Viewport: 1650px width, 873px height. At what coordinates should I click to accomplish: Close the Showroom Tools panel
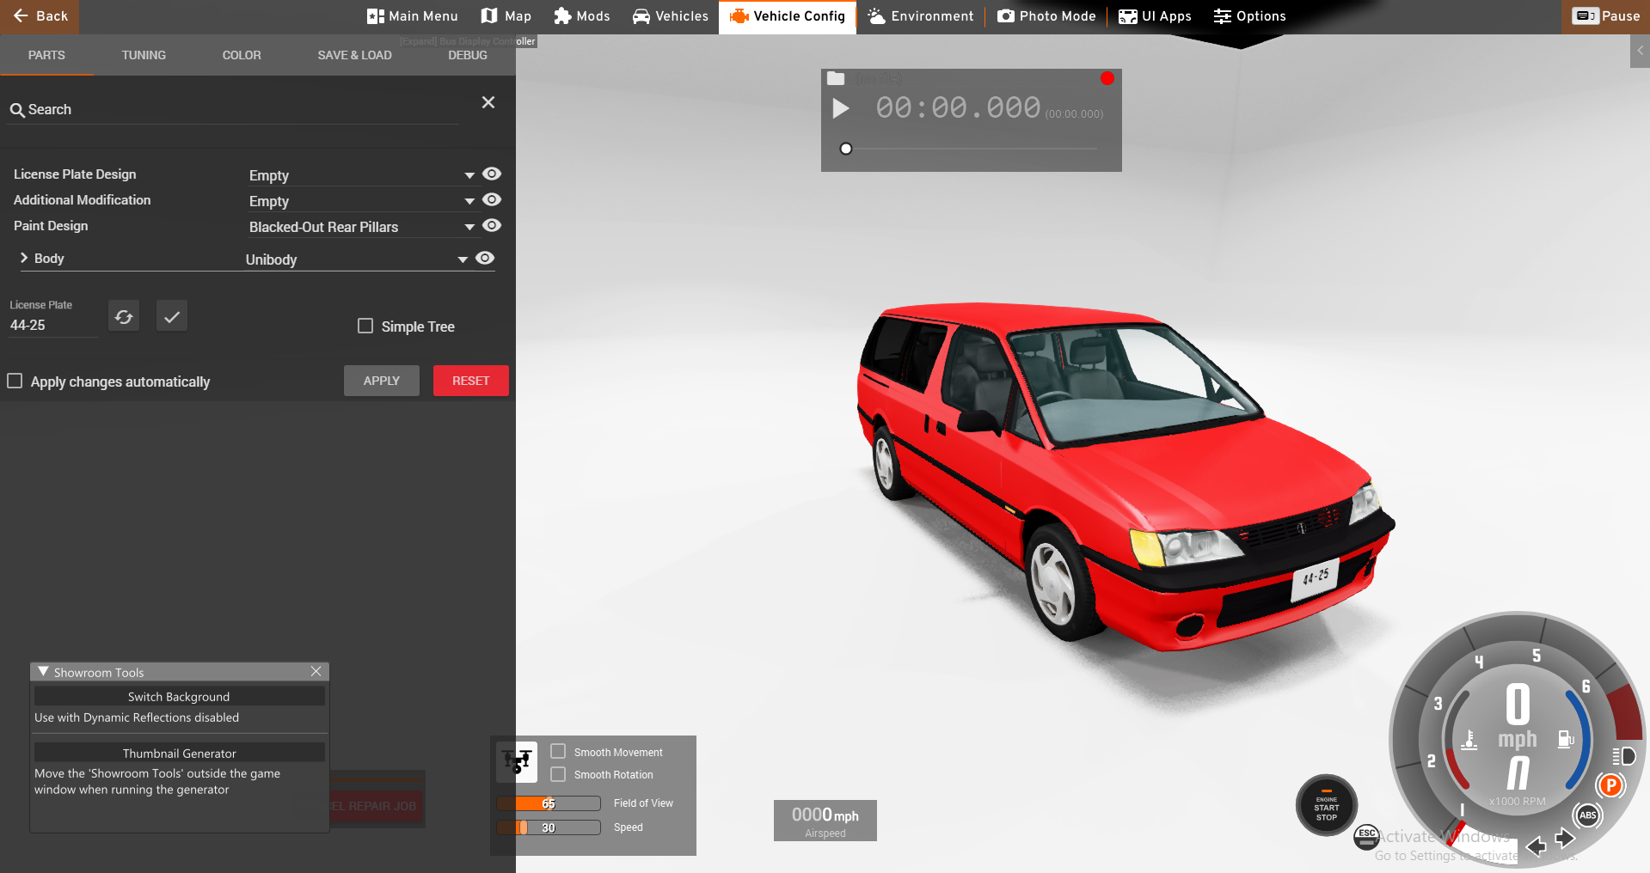[x=316, y=671]
